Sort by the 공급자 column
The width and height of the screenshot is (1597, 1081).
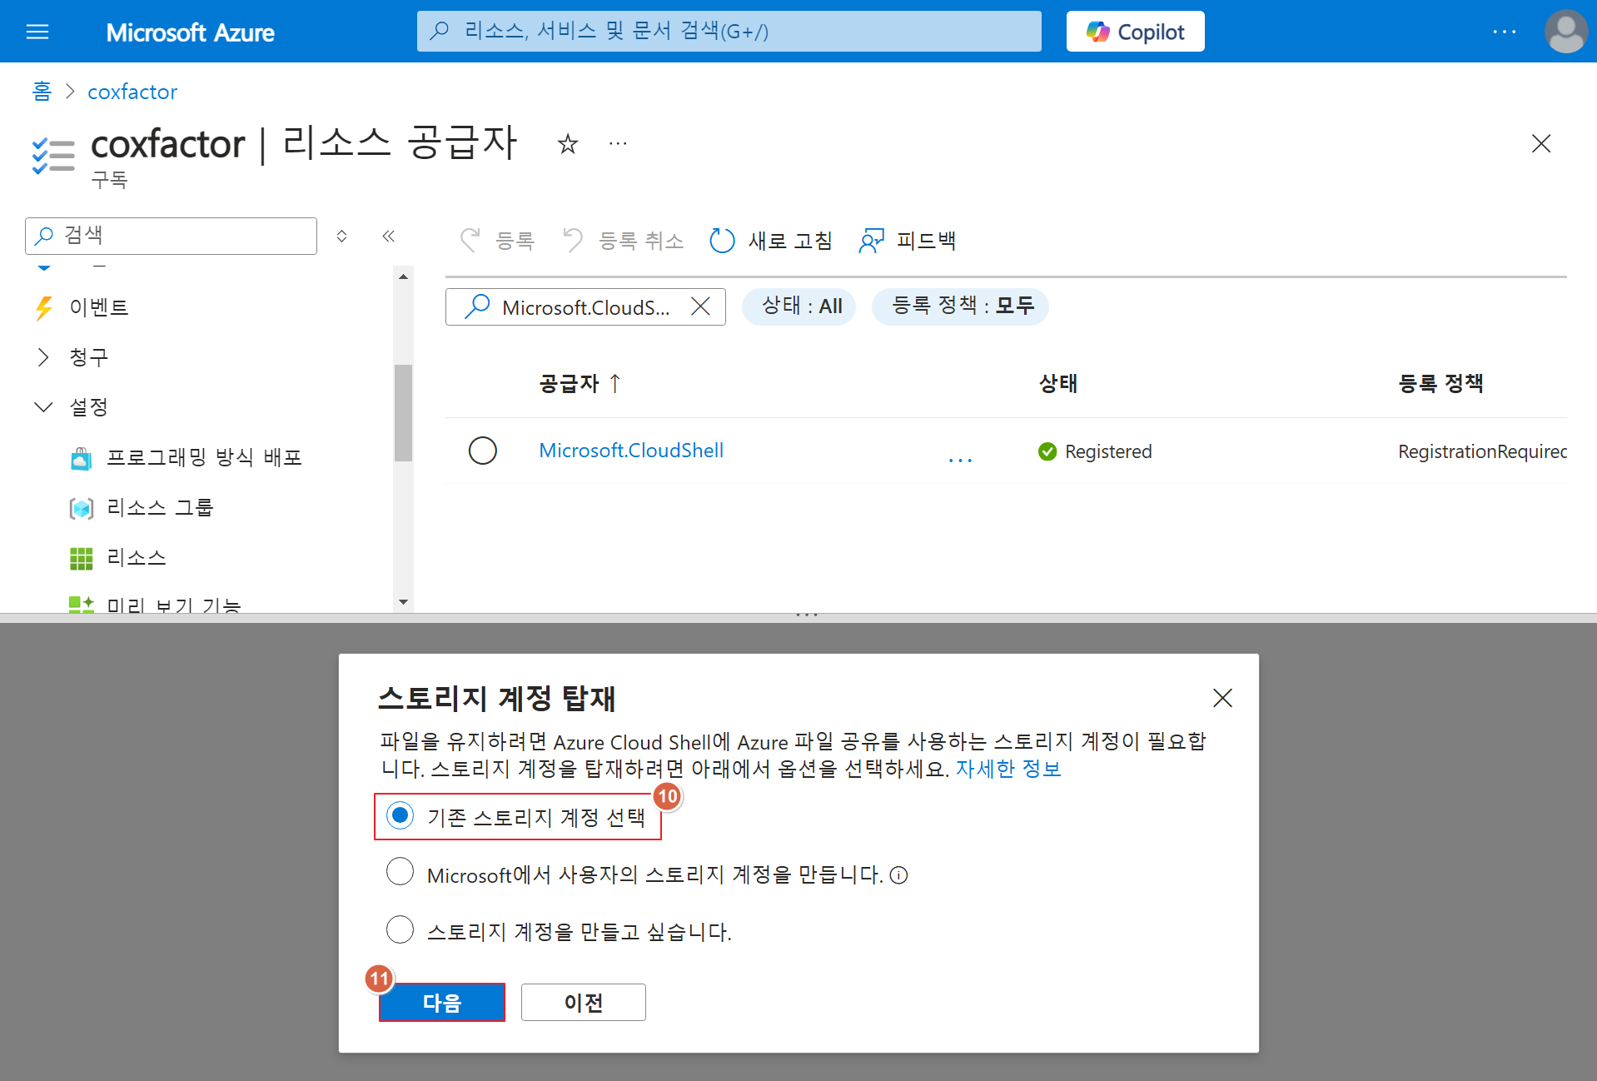[x=580, y=383]
